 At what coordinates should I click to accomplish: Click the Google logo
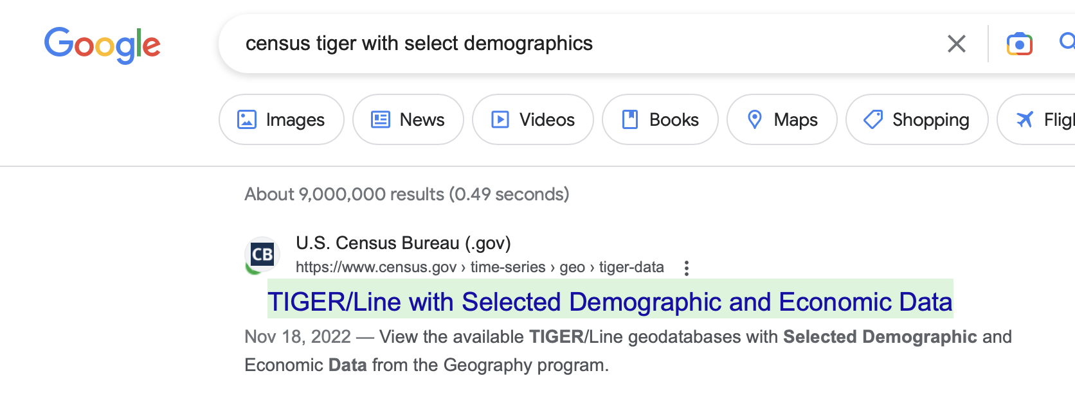(102, 45)
